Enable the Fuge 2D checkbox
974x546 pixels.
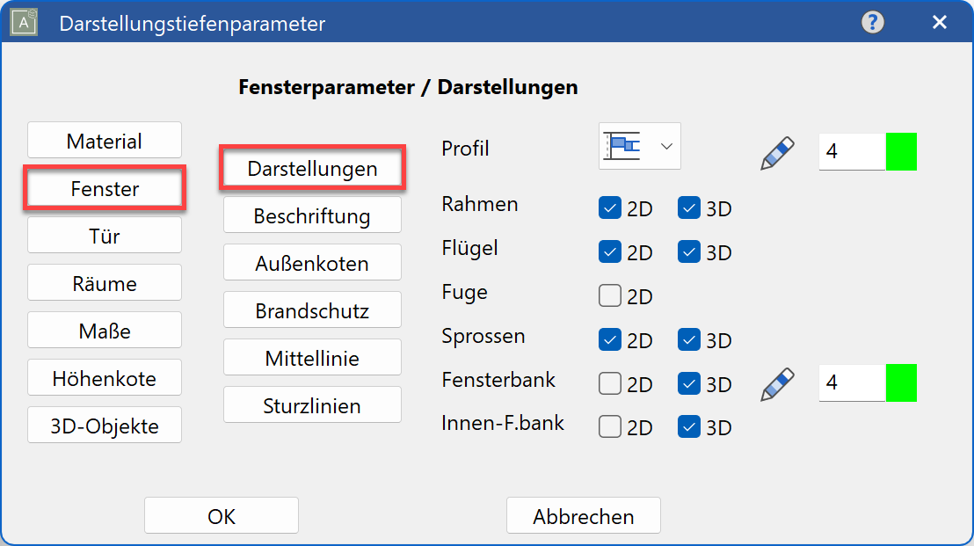click(x=609, y=295)
